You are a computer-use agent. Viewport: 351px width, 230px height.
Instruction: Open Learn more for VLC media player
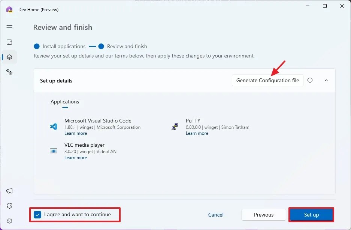coord(76,157)
